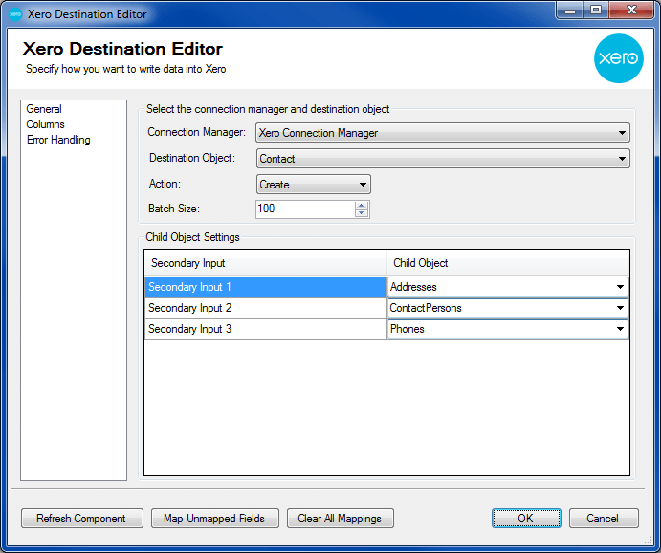Minimize the Xero Destination Editor window
661x553 pixels.
coord(570,11)
